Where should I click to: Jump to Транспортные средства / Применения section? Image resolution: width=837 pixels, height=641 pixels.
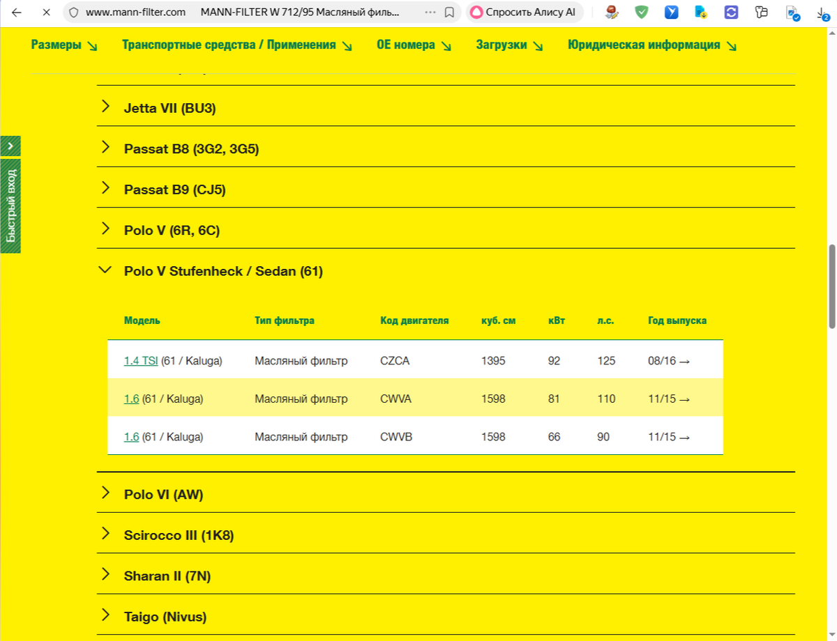pyautogui.click(x=237, y=45)
